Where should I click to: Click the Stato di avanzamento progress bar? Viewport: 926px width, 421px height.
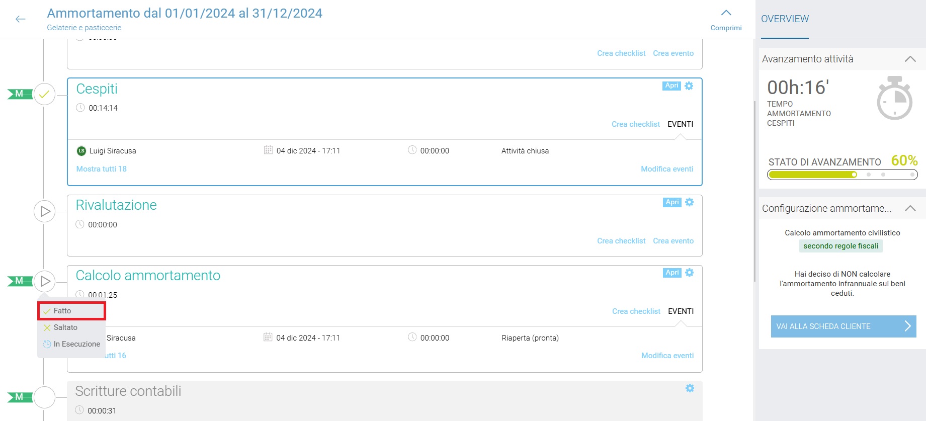[843, 175]
